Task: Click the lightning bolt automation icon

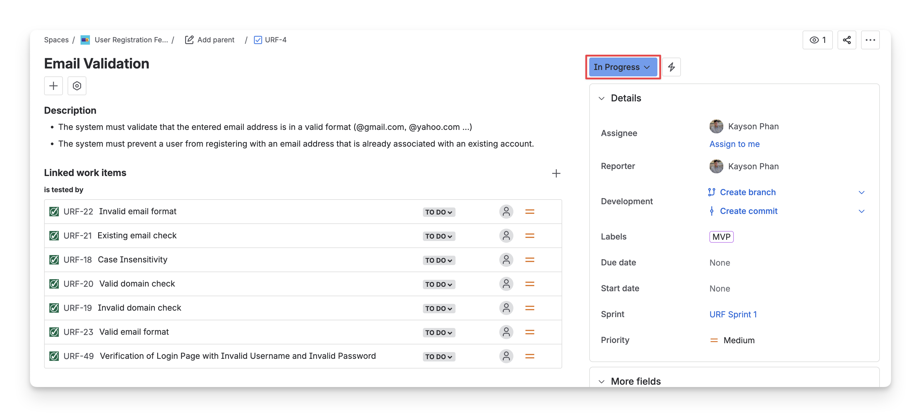Action: point(671,67)
